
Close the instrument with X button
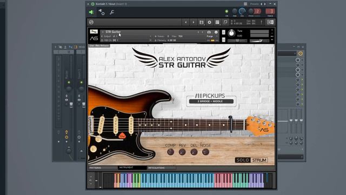point(272,30)
